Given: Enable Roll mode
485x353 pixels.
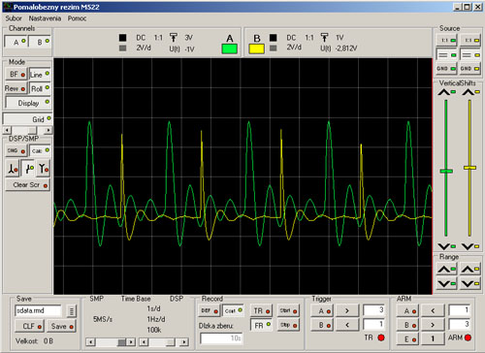Looking at the screenshot, I should 40,88.
